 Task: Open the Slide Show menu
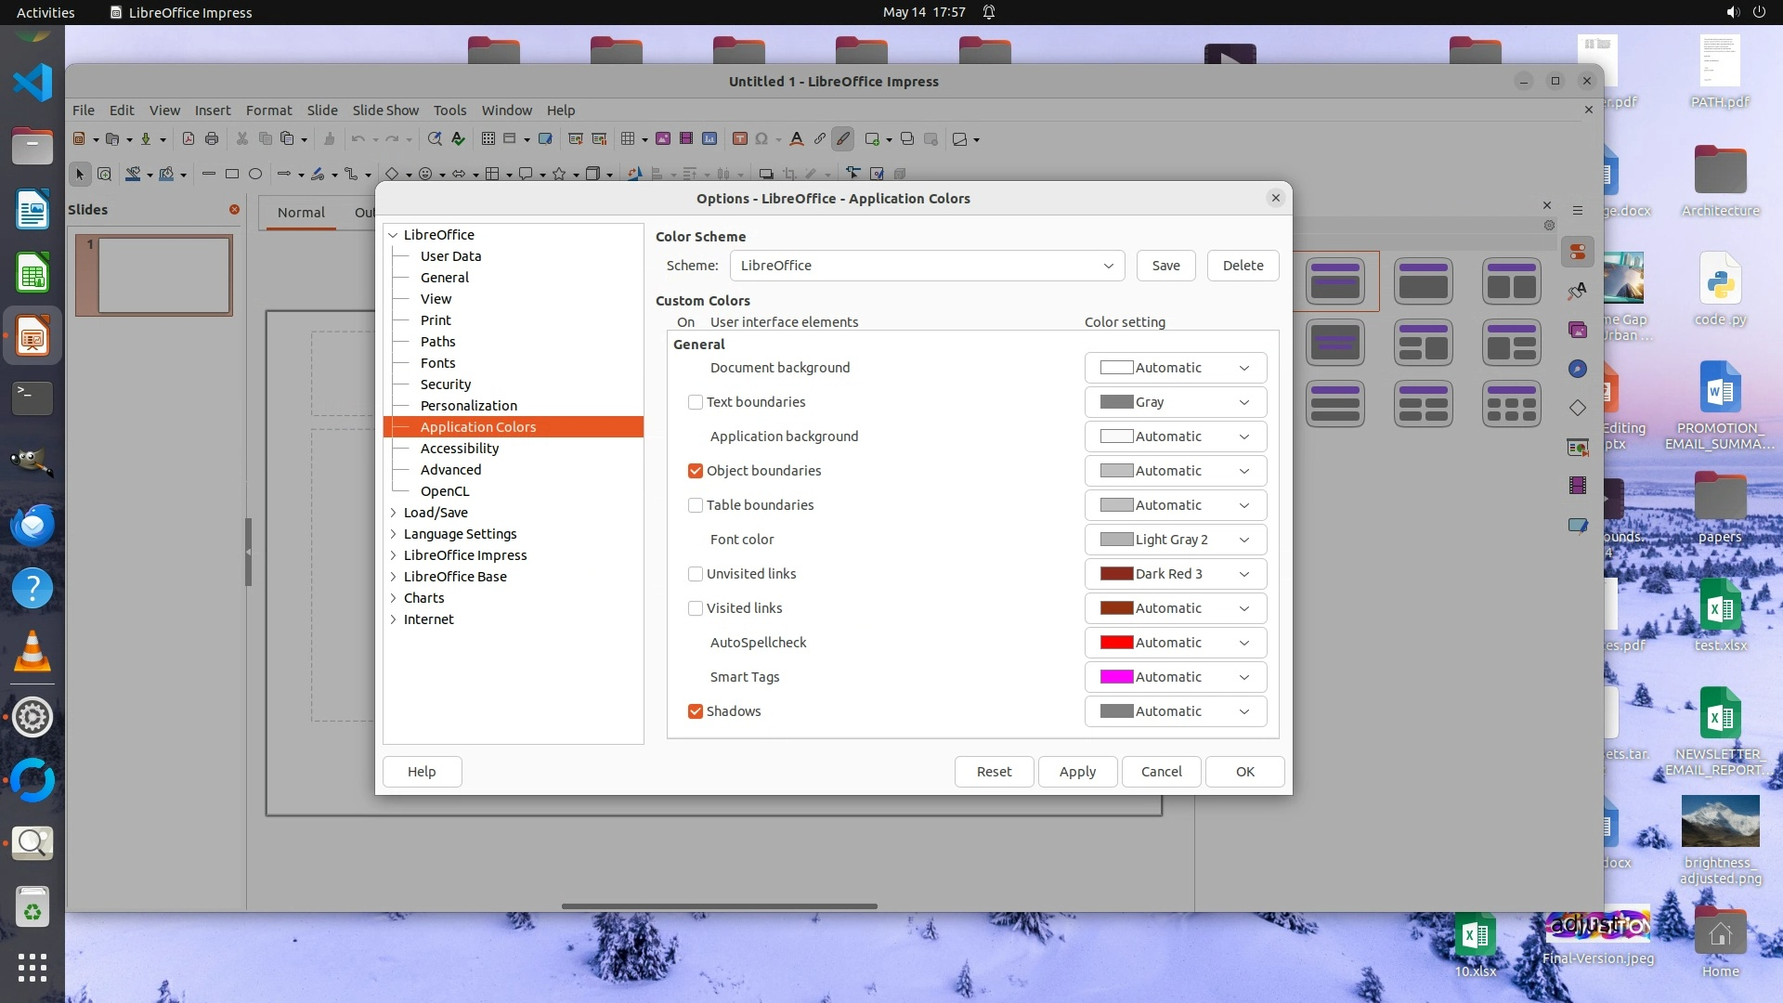[x=385, y=110]
